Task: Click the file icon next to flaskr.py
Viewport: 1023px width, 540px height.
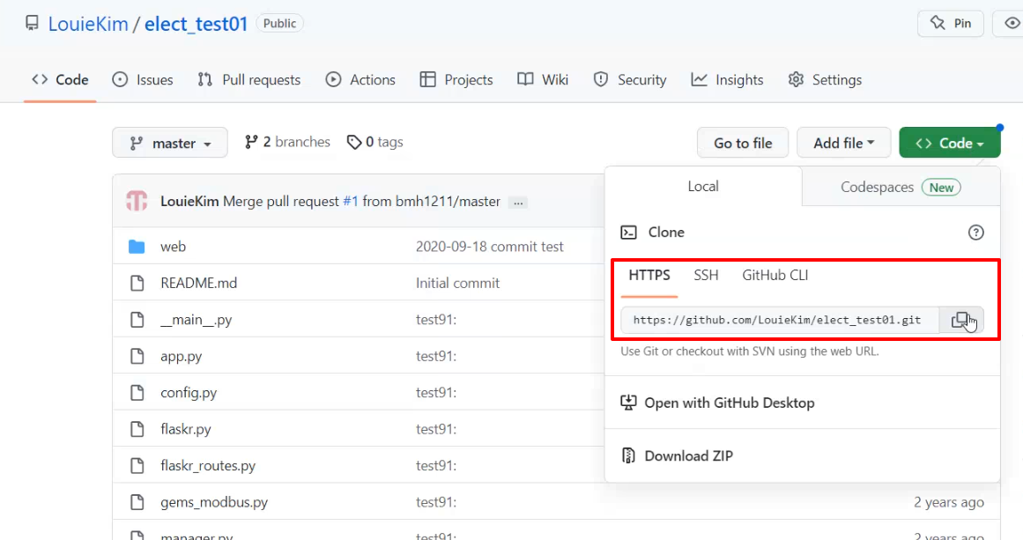Action: tap(137, 429)
